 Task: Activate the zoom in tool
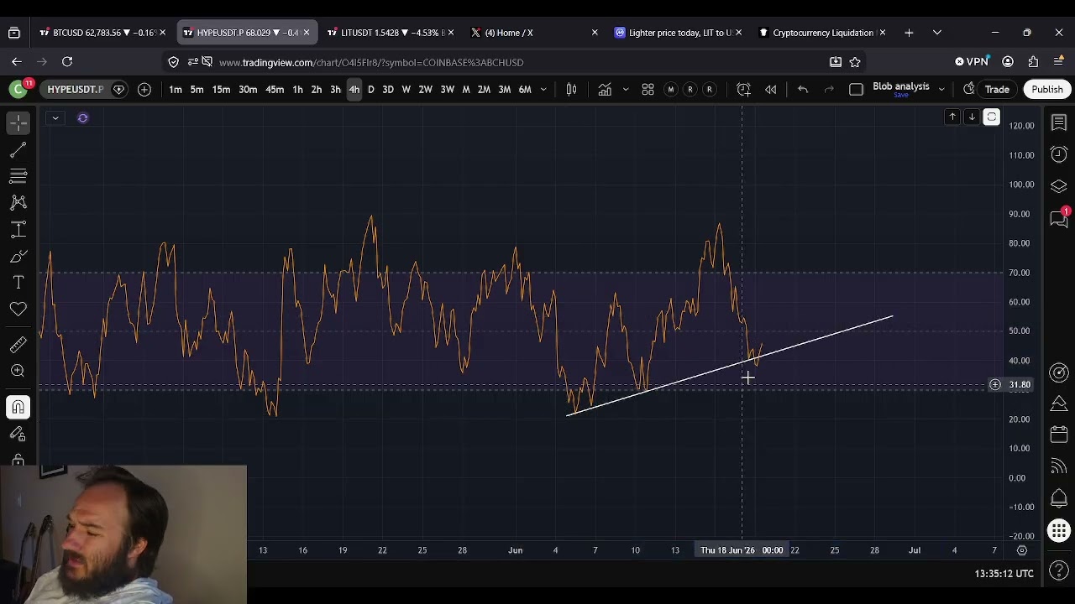pyautogui.click(x=18, y=371)
